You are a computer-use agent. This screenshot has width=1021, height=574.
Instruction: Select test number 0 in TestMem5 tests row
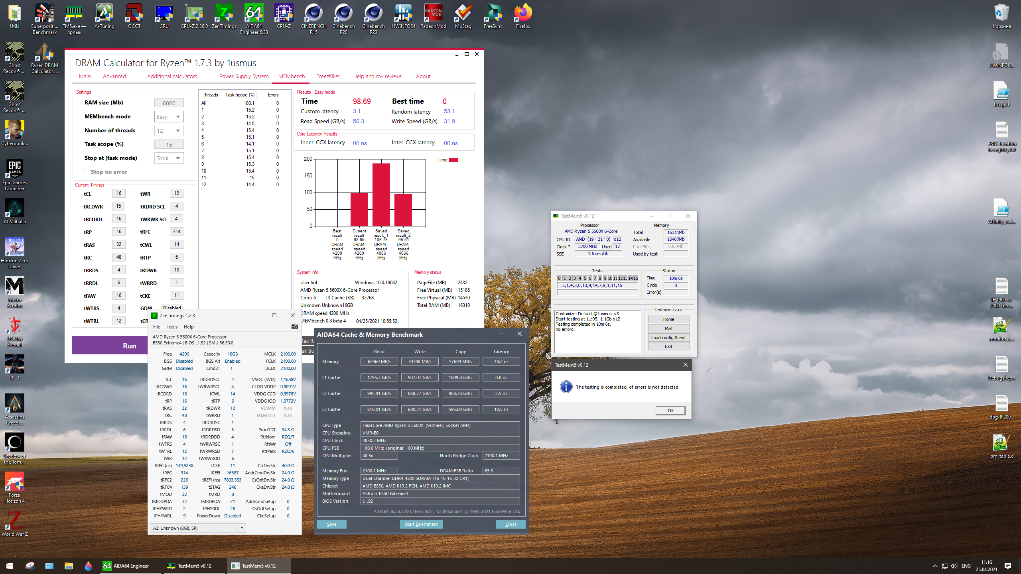[x=559, y=278]
